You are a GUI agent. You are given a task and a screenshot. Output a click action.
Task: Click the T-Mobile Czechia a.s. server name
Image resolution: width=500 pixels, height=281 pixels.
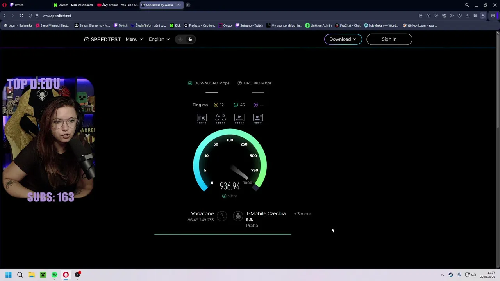click(266, 216)
